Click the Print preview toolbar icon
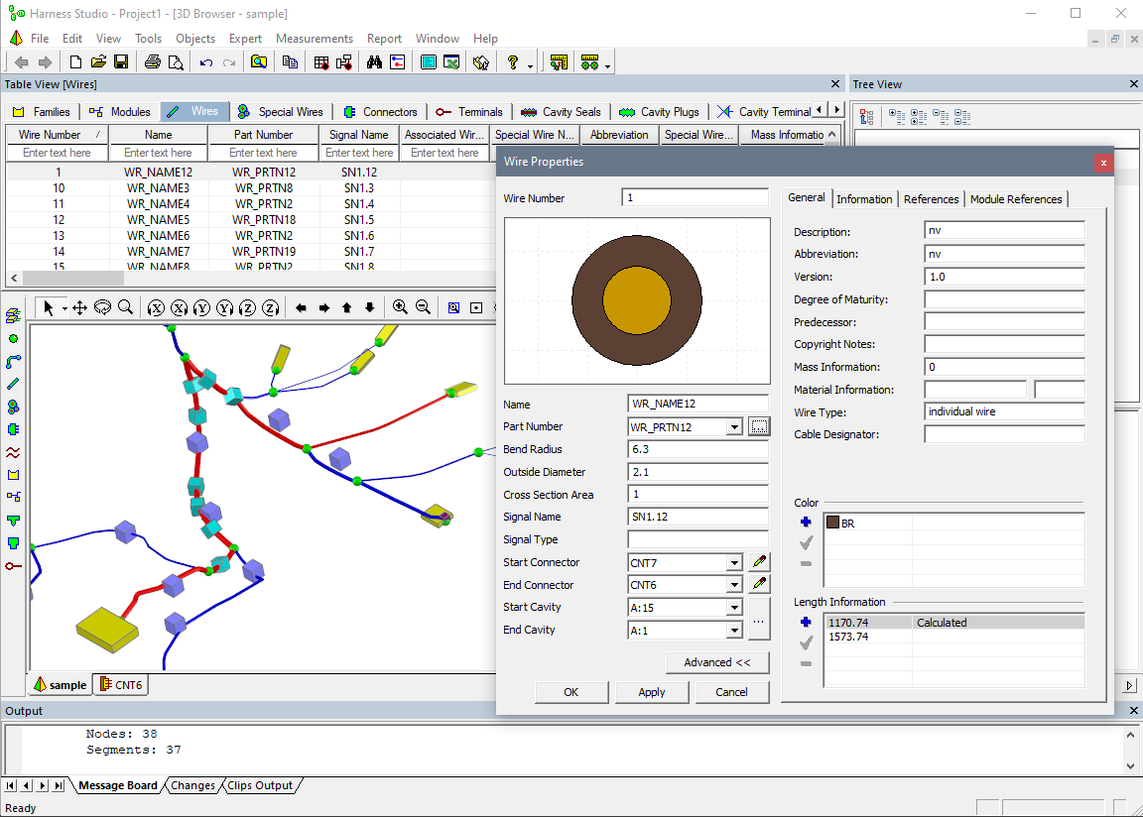Screen dimensions: 1143x817 (177, 61)
